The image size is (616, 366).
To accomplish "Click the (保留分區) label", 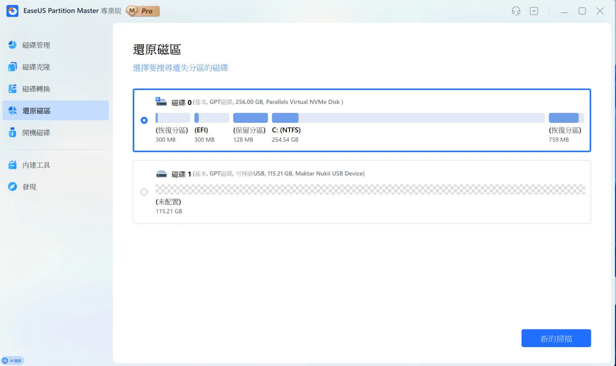I will click(250, 130).
